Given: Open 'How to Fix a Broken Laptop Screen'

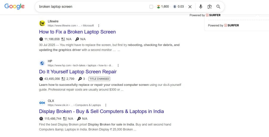Looking at the screenshot, I should pyautogui.click(x=77, y=32).
